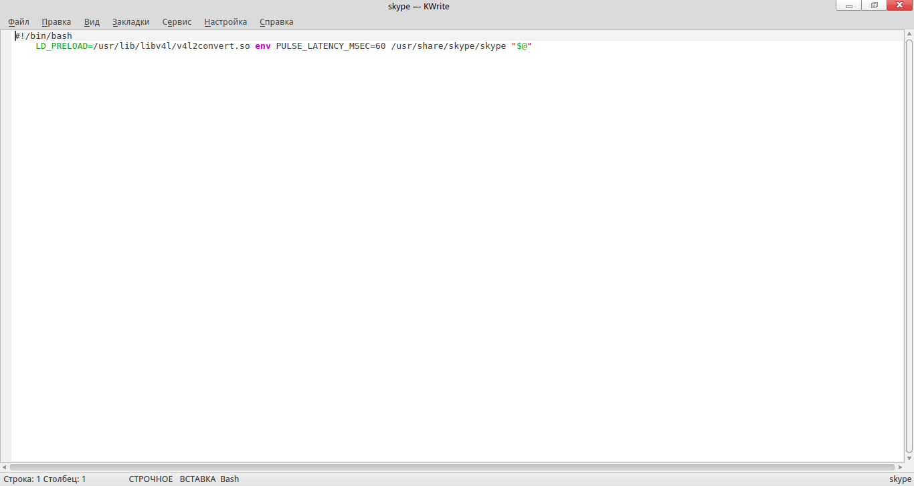Open the Сервис menu
The width and height of the screenshot is (914, 486).
177,21
